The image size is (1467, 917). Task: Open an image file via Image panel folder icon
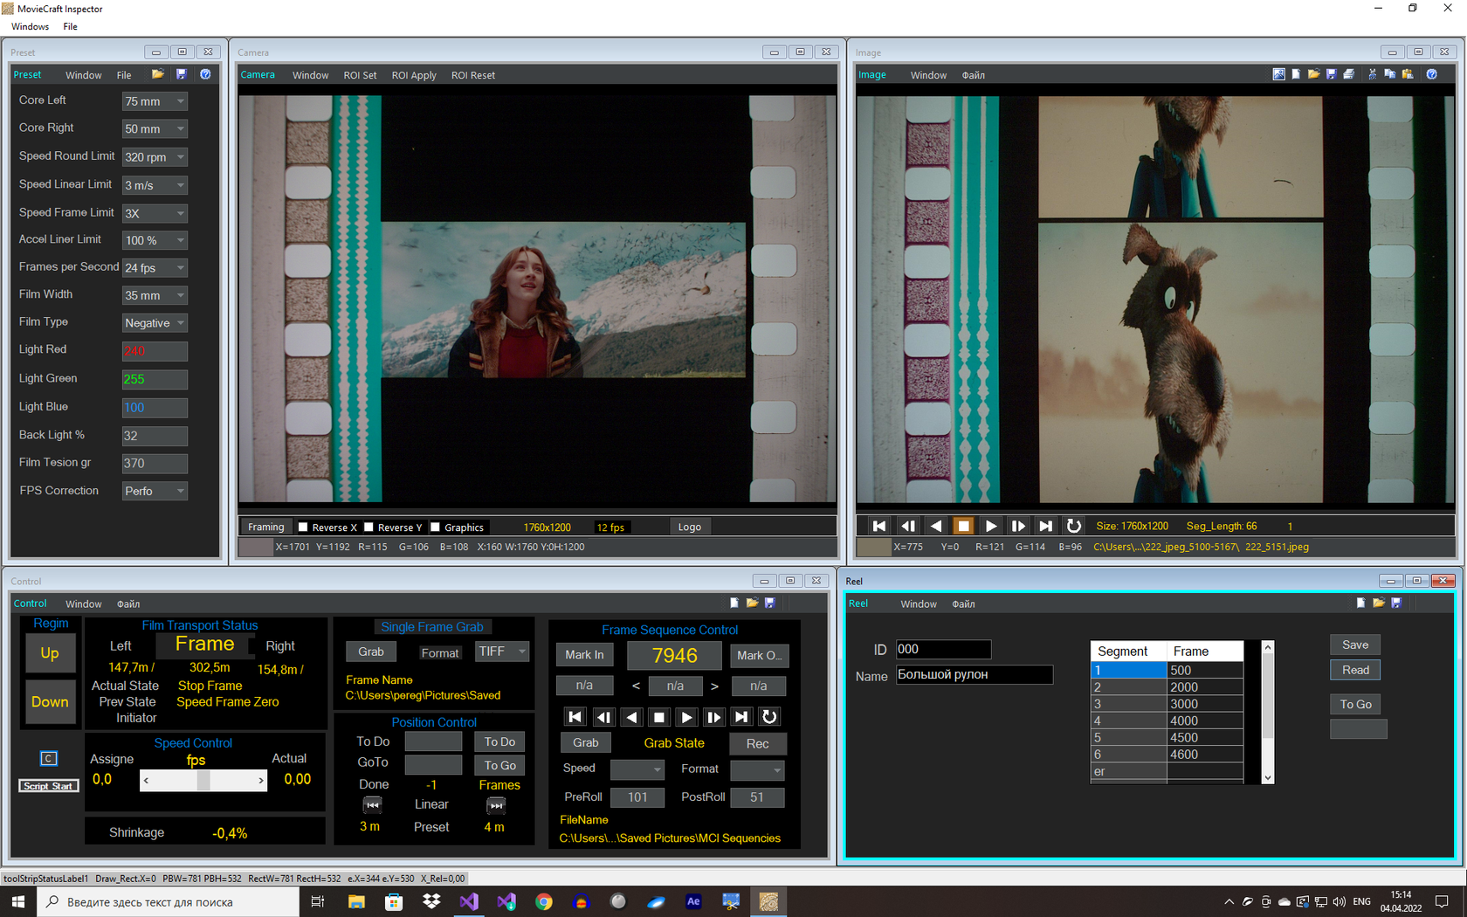[x=1313, y=75]
